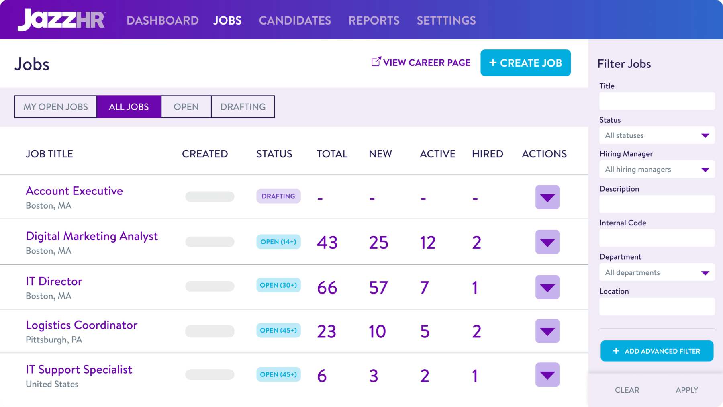This screenshot has width=723, height=407.
Task: Click the plus icon on Create Job
Action: [x=493, y=63]
